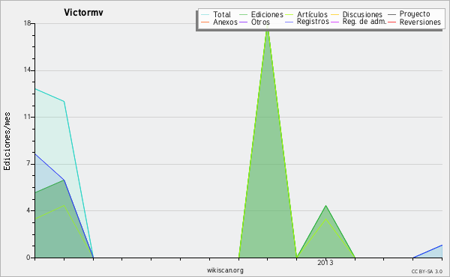Image resolution: width=450 pixels, height=277 pixels.
Task: Click the Otros legend label
Action: click(260, 22)
